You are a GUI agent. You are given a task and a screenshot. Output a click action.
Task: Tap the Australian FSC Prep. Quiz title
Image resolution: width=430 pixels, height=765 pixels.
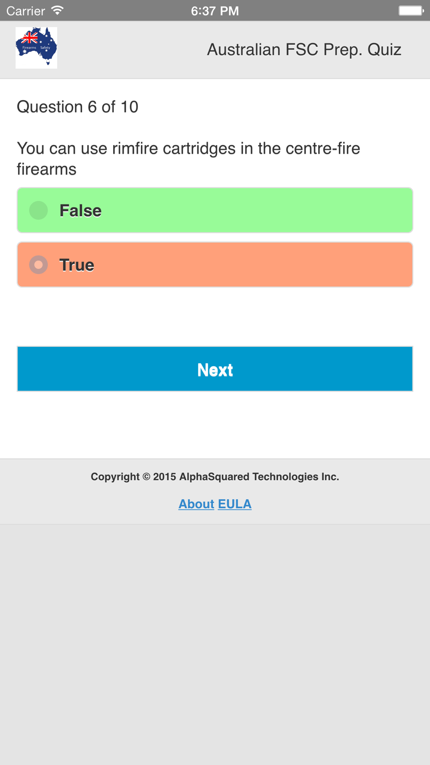(304, 49)
